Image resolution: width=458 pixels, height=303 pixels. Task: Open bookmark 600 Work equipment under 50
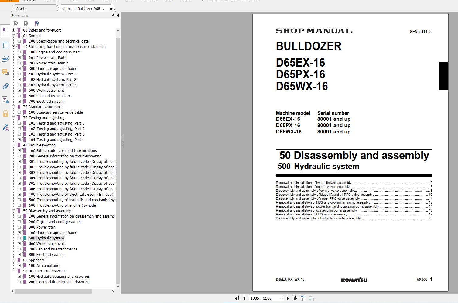(x=46, y=244)
